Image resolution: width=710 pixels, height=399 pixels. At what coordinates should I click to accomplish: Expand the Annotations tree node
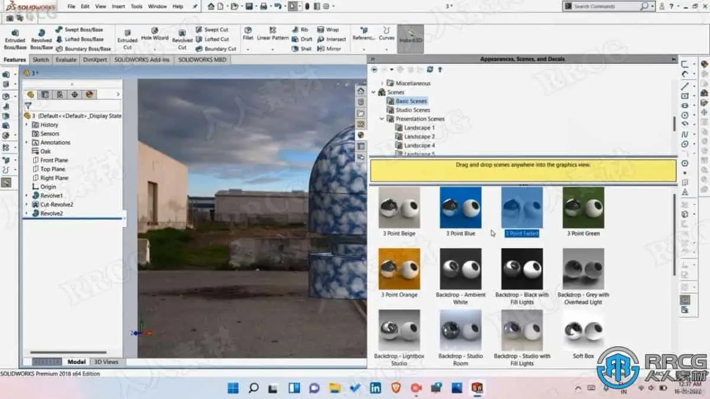[26, 142]
